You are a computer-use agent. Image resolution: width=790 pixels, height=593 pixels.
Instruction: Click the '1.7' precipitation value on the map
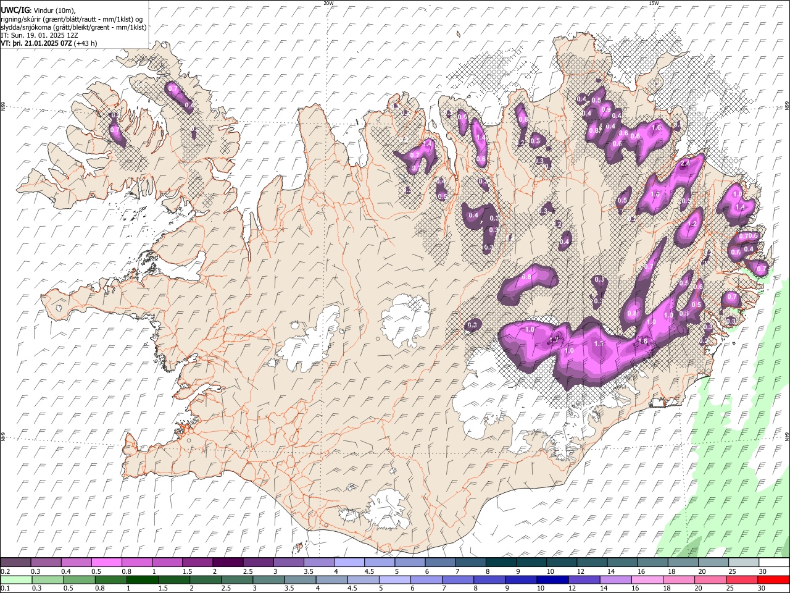(554, 340)
